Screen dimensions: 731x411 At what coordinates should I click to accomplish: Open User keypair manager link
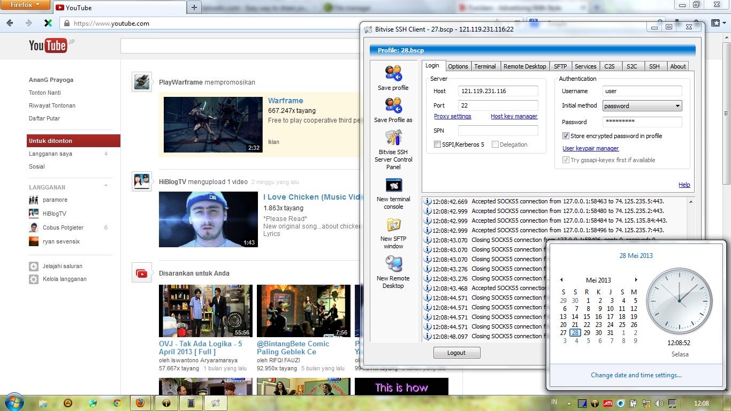tap(591, 148)
